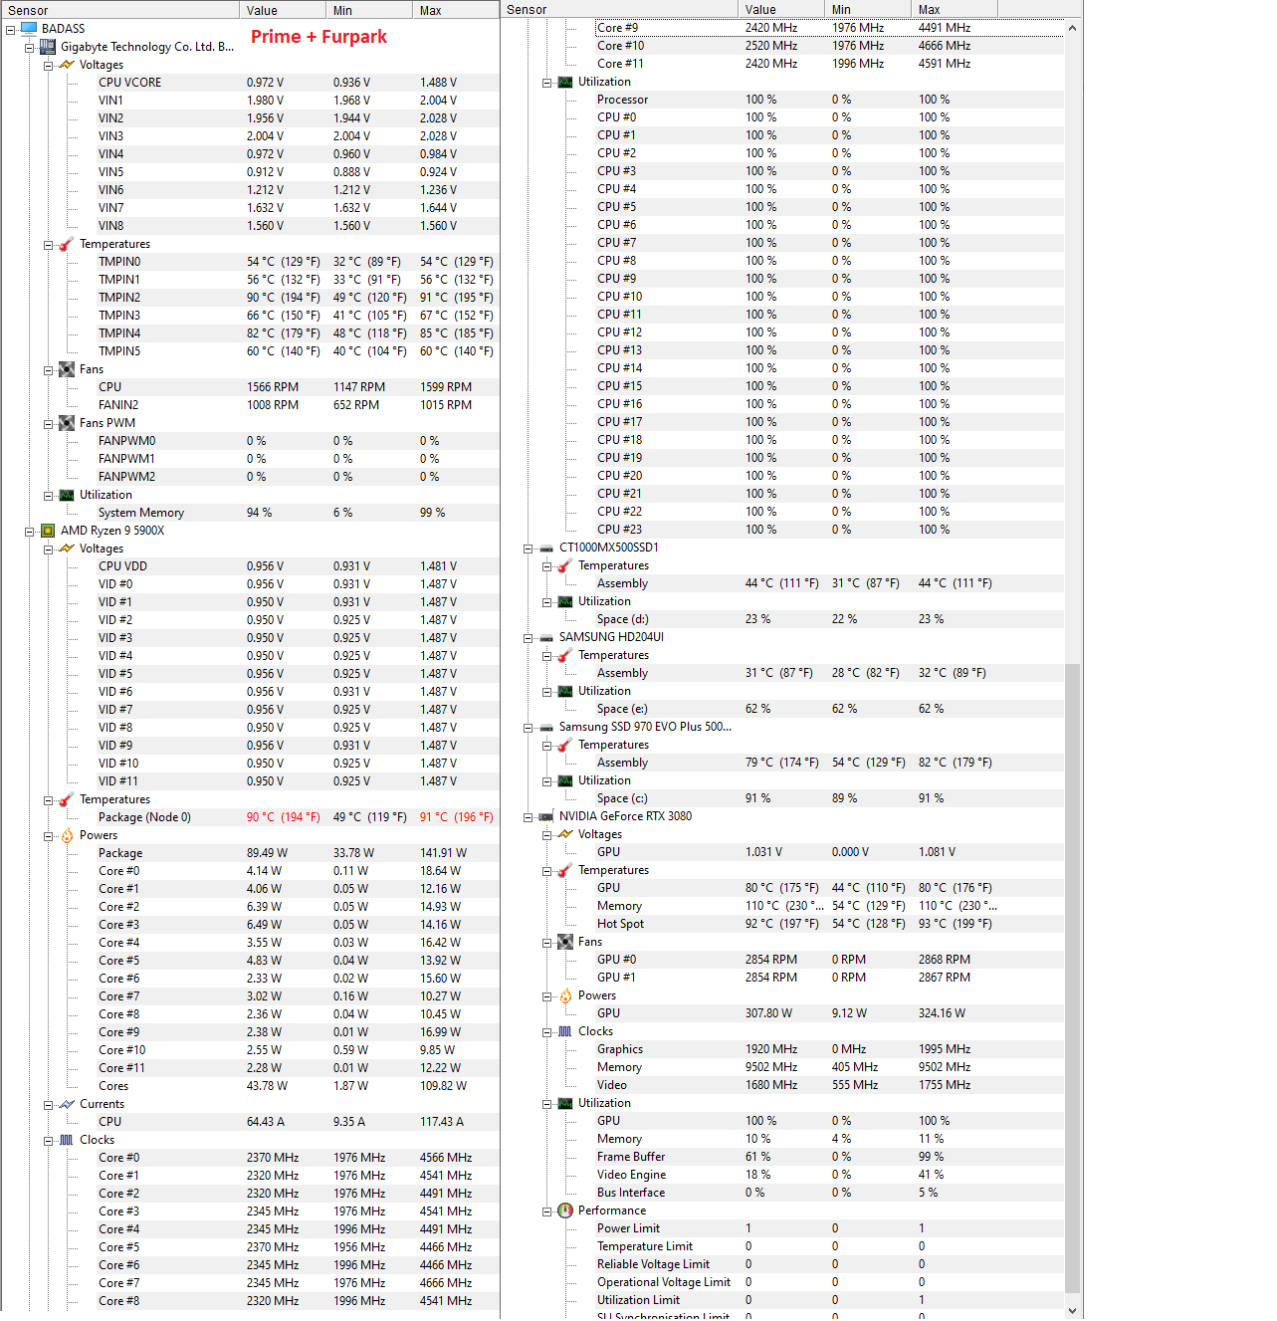Click the AMD Ryzen 9 5900X chip icon
The image size is (1277, 1321).
pos(48,531)
